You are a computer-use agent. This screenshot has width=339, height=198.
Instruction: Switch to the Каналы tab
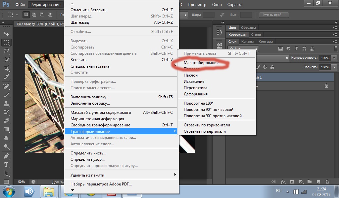[x=247, y=41]
